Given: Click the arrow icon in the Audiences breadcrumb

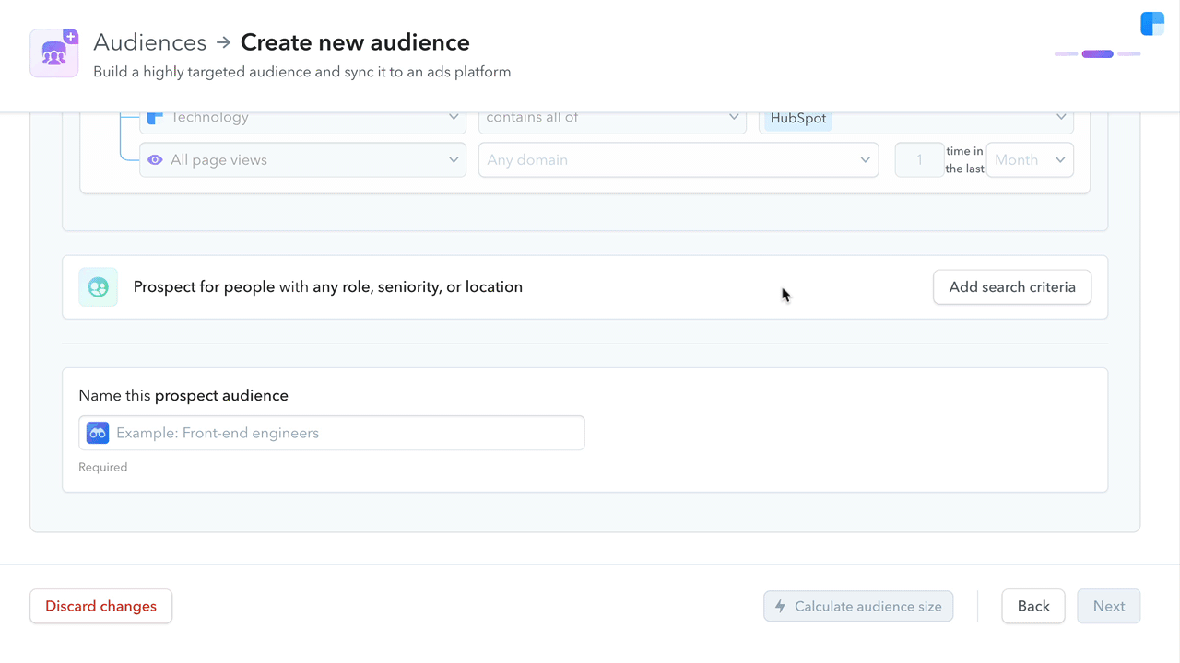Looking at the screenshot, I should coord(221,42).
